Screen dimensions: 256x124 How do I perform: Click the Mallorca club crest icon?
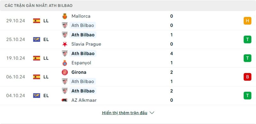65,16
